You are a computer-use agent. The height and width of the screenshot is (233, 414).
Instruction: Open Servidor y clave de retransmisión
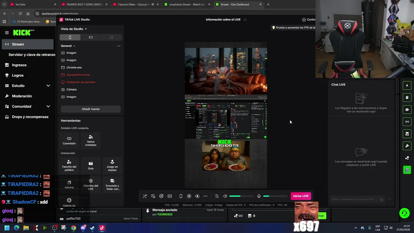pyautogui.click(x=32, y=55)
